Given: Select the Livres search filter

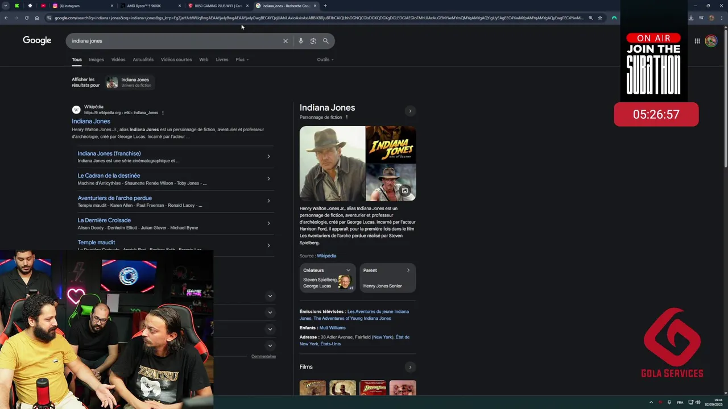Looking at the screenshot, I should point(222,60).
